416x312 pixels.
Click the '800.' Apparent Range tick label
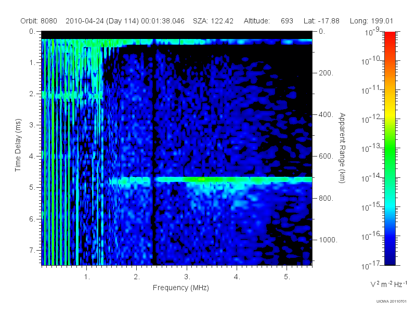pos(326,198)
